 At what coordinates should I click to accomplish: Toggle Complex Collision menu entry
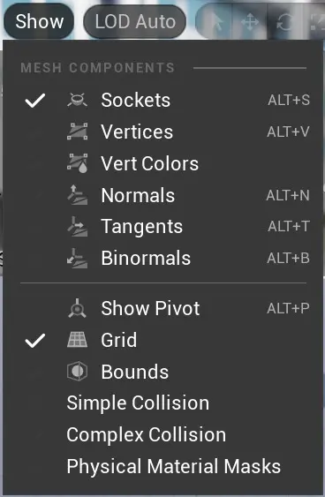click(147, 434)
